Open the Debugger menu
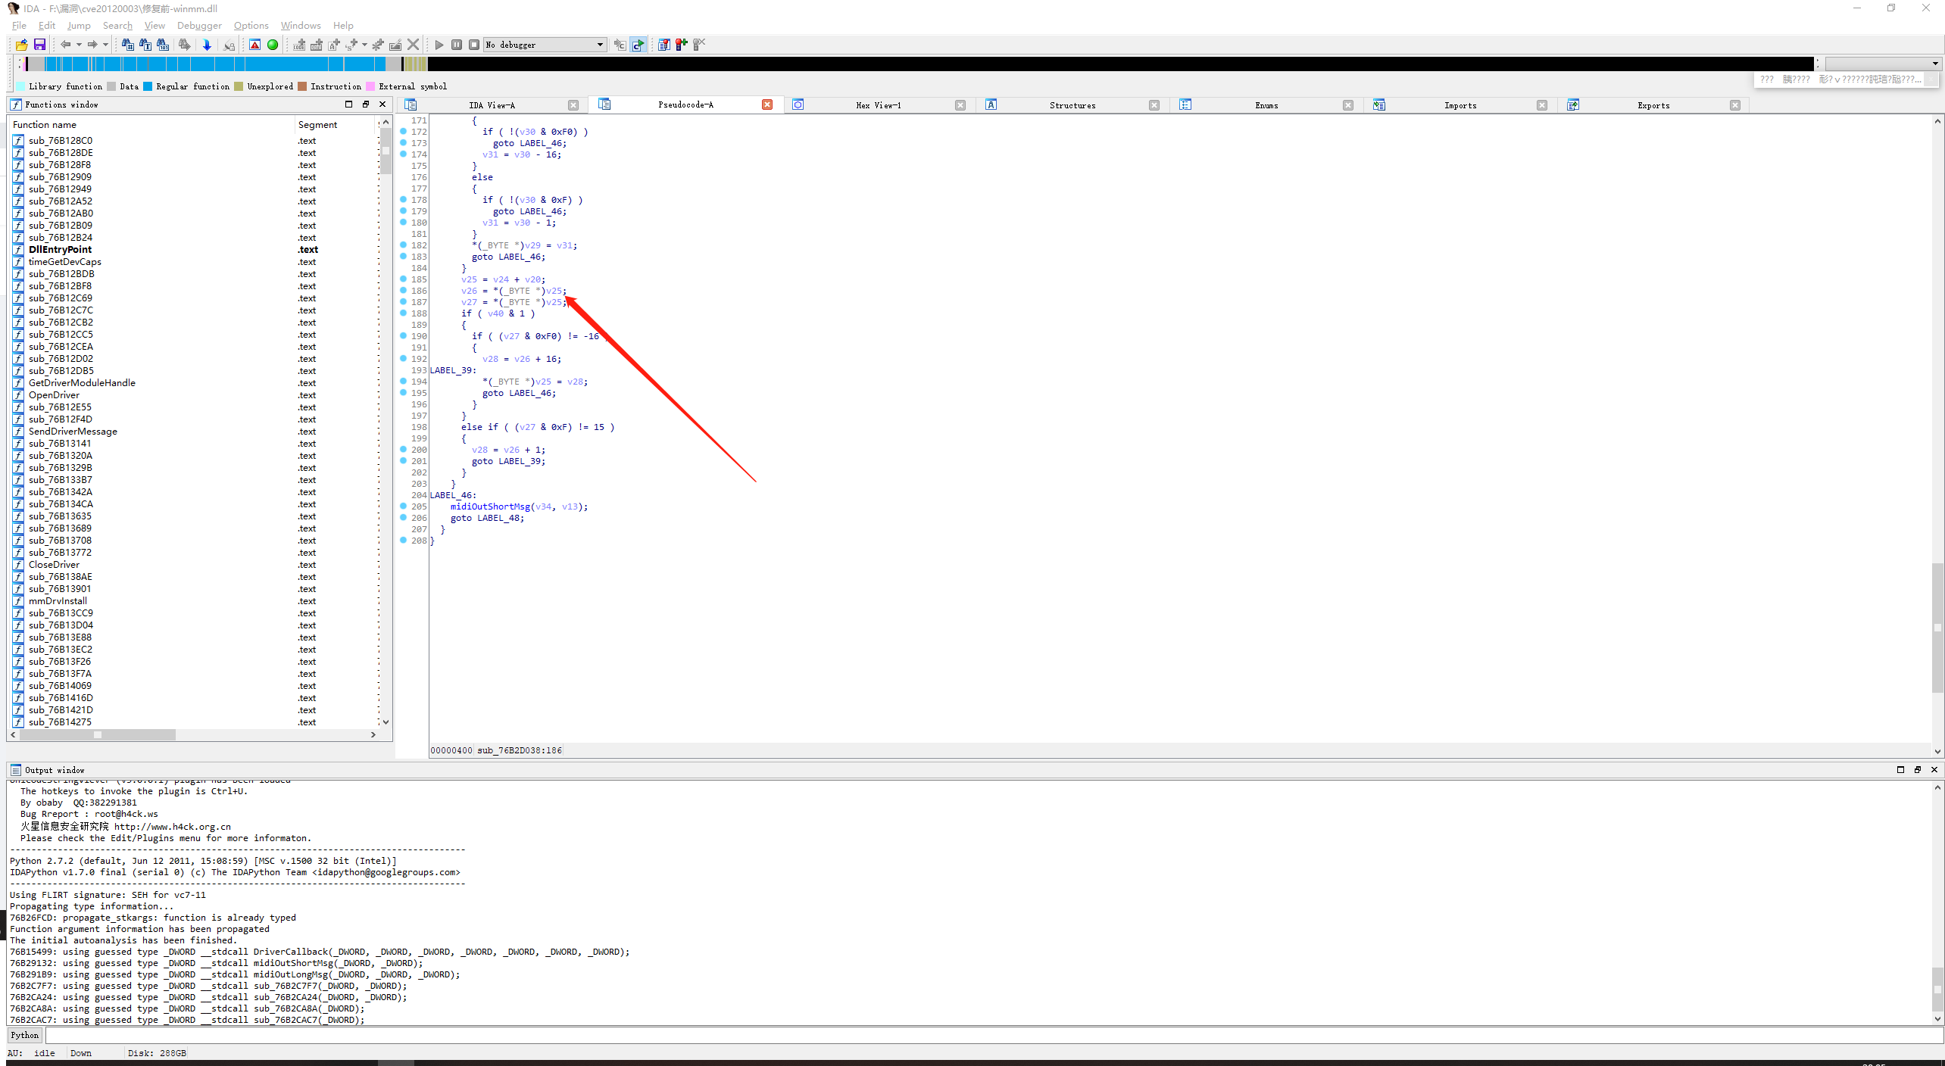This screenshot has width=1945, height=1066. point(199,26)
